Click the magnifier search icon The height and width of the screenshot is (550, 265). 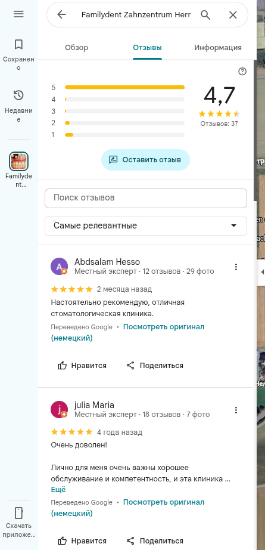point(205,15)
